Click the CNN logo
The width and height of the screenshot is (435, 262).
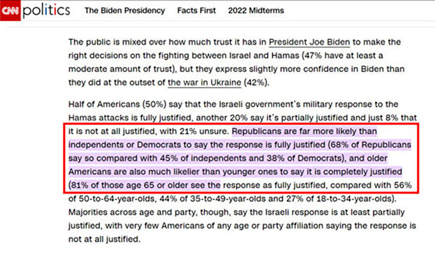[x=10, y=10]
